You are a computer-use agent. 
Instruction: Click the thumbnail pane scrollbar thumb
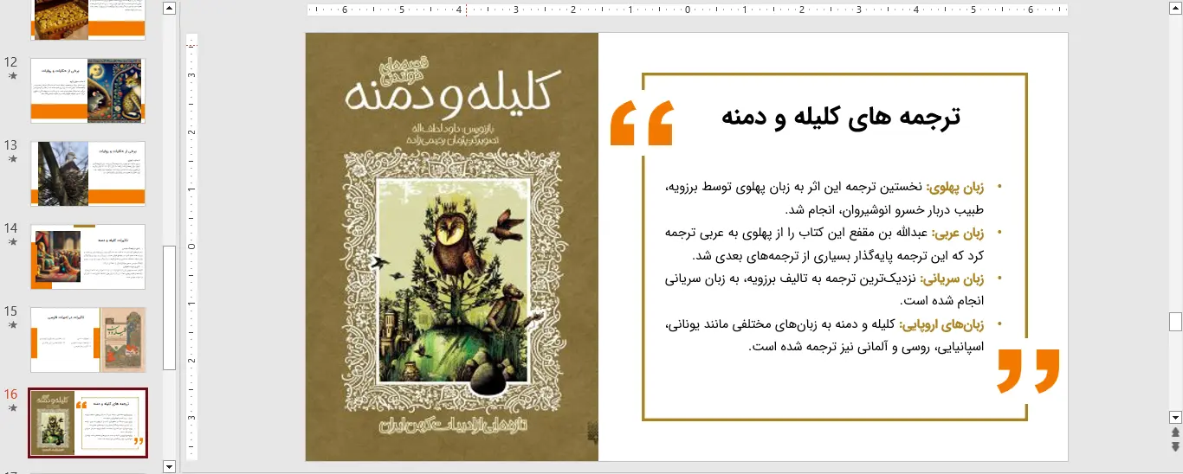(x=170, y=307)
